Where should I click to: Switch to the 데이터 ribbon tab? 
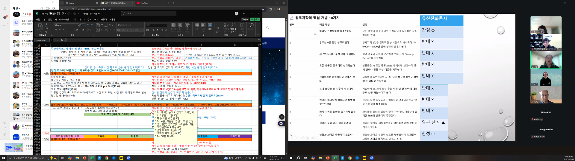coord(81,19)
